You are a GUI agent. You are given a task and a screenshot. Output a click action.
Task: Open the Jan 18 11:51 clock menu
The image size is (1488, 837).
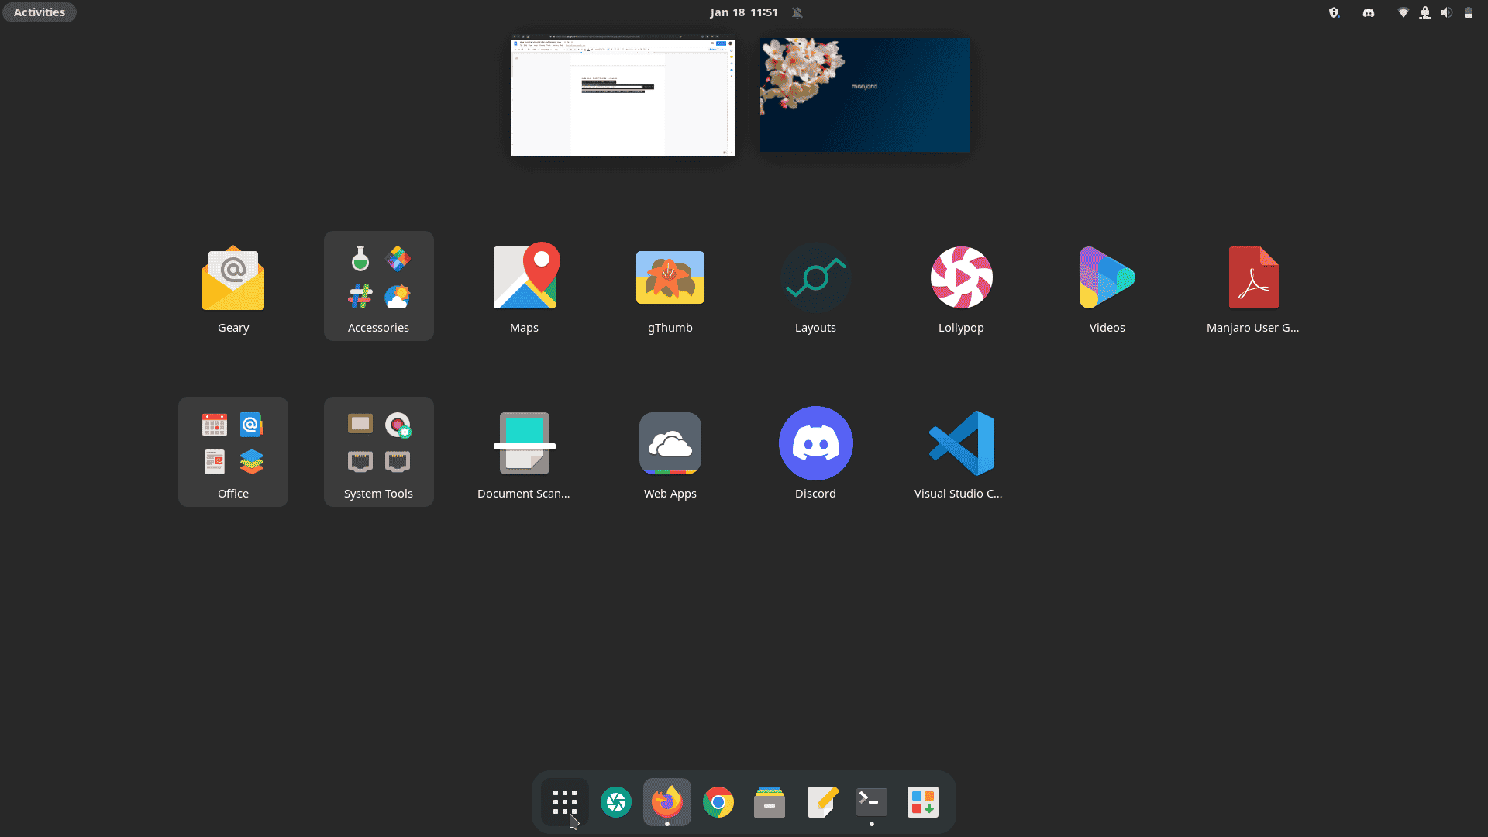tap(744, 12)
